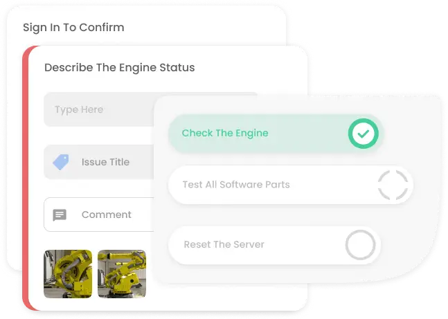Click the Test All Software Parts label text
Viewport: 448px width, 319px height.
(236, 185)
